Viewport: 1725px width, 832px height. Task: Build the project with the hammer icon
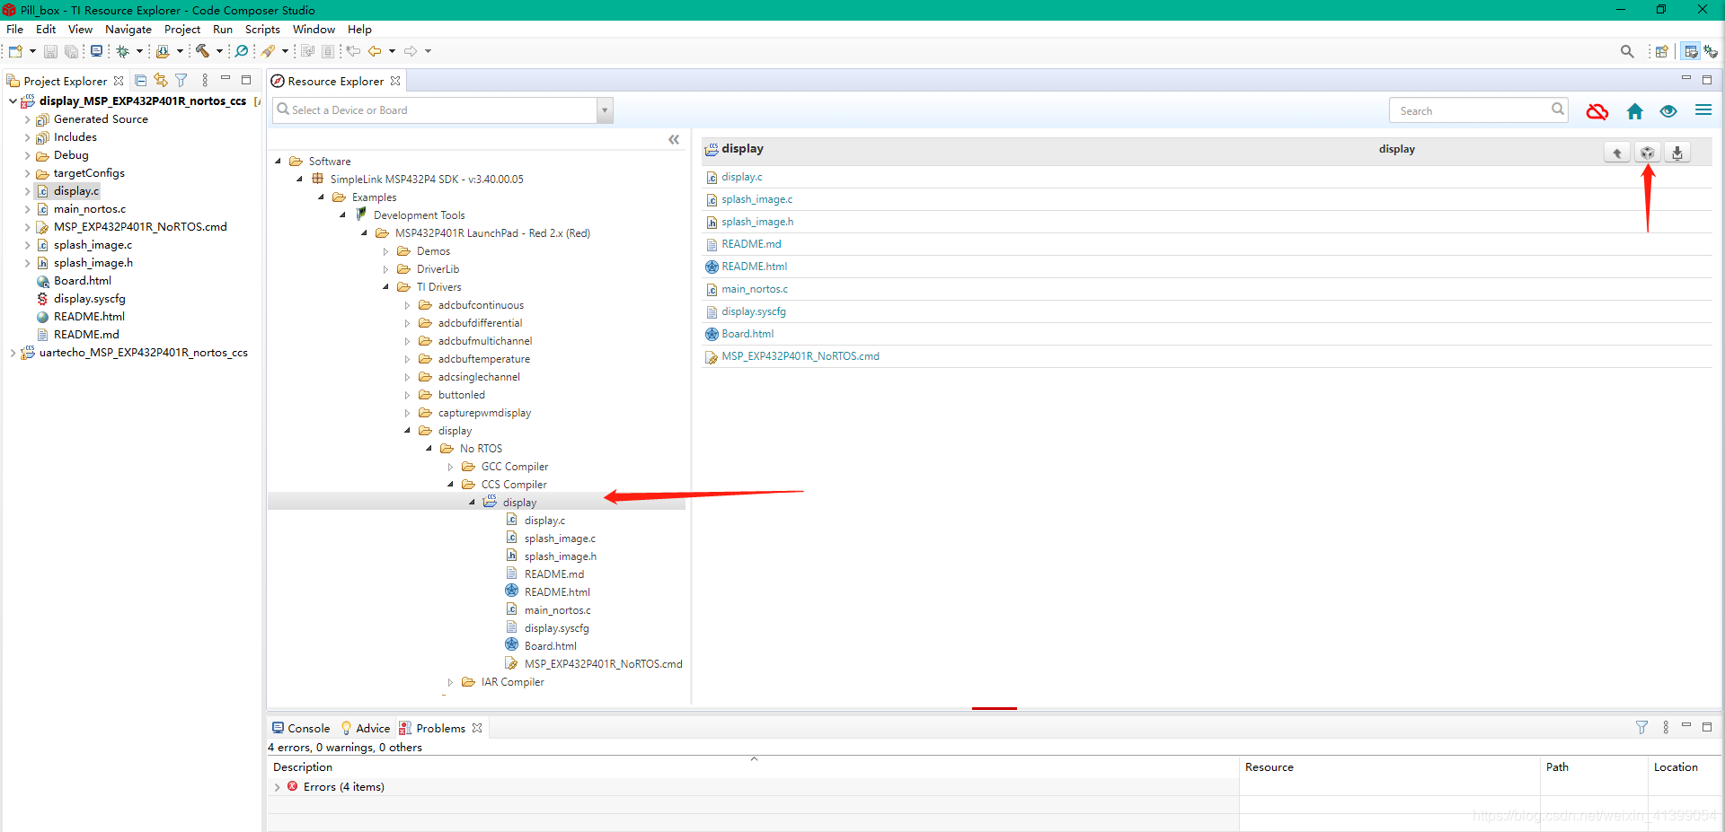[202, 51]
